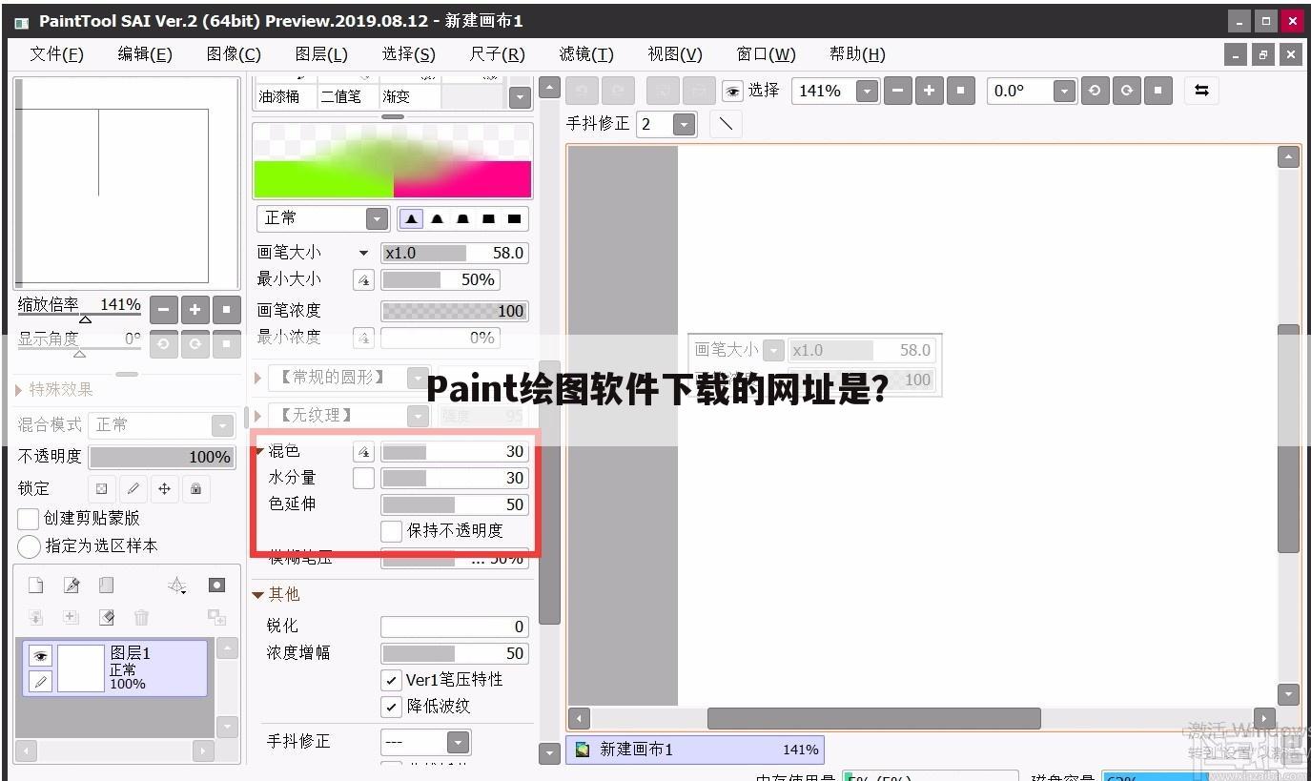This screenshot has height=781, width=1311.
Task: Open 视图(V) menu
Action: point(675,54)
